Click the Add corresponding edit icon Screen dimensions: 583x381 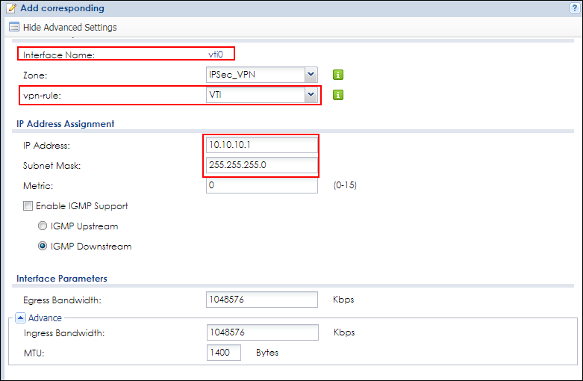[x=10, y=8]
